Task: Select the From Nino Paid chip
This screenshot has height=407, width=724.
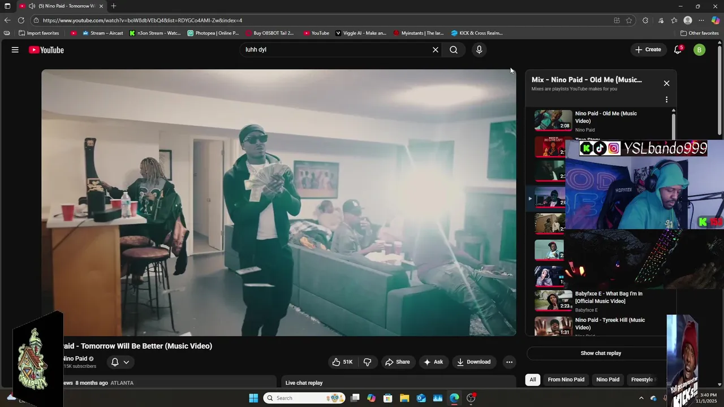Action: click(566, 380)
